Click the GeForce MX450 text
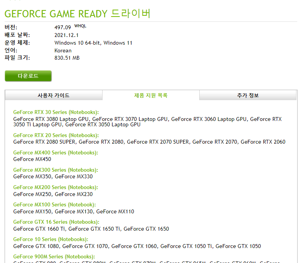This screenshot has height=263, width=308. (32, 159)
